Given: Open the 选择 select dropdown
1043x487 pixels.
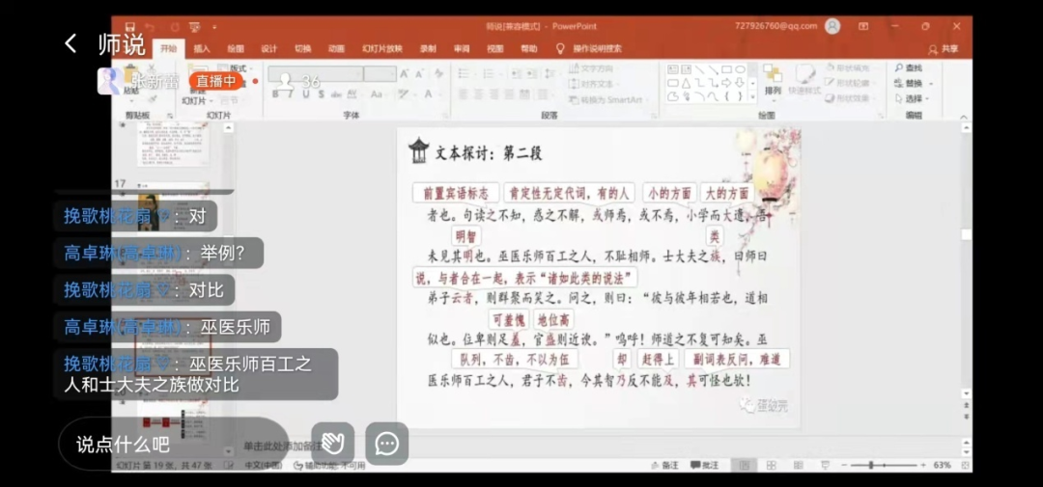Looking at the screenshot, I should pyautogui.click(x=914, y=99).
